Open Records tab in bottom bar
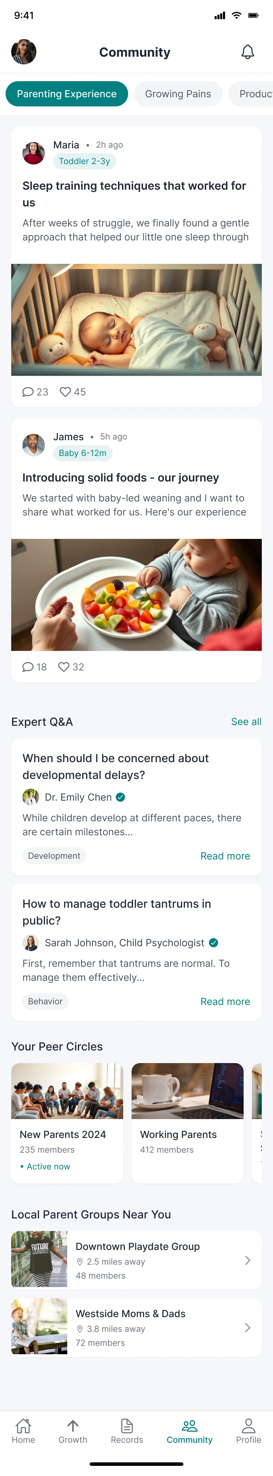 click(x=127, y=1431)
